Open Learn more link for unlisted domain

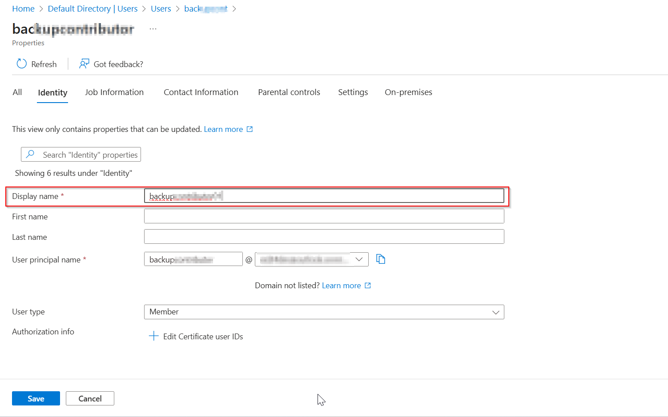point(341,286)
